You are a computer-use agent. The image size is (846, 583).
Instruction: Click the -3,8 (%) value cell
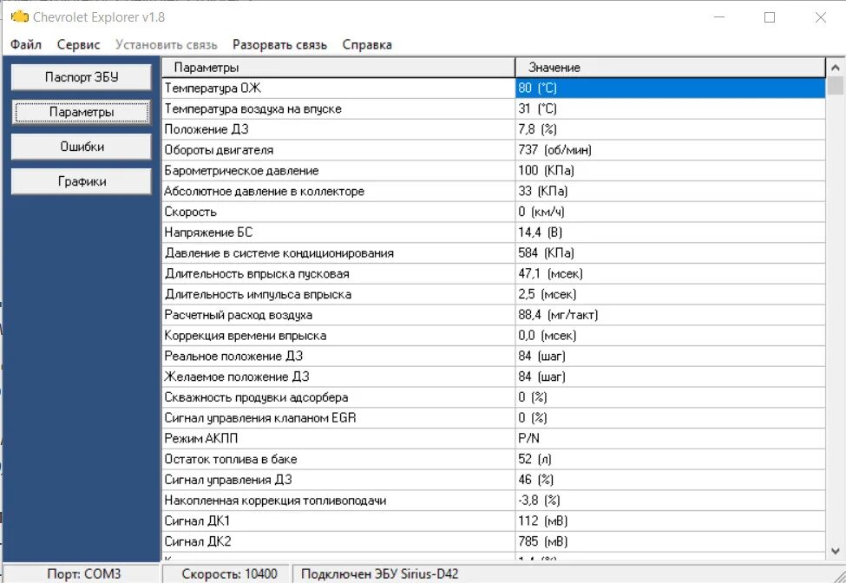pyautogui.click(x=670, y=500)
